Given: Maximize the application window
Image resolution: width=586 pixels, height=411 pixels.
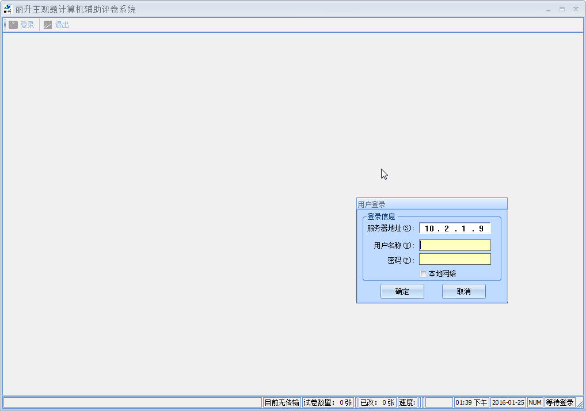Looking at the screenshot, I should [x=562, y=9].
